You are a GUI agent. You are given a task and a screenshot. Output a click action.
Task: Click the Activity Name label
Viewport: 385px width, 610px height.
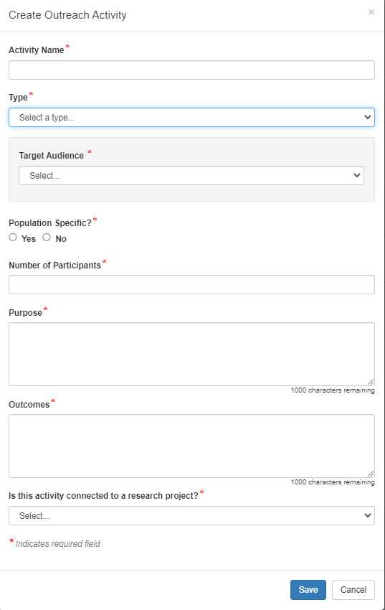pos(36,50)
